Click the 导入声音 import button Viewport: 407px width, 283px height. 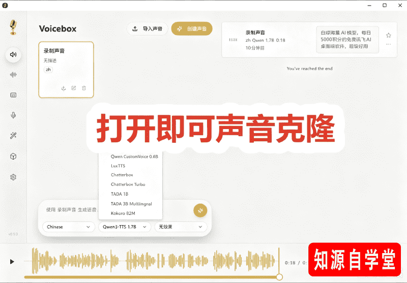147,29
